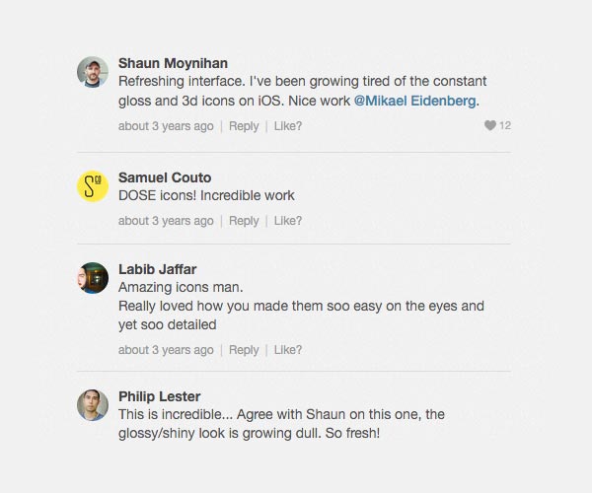This screenshot has width=592, height=493.
Task: Click timestamp on Labib Jaffar's comment
Action: pos(166,350)
